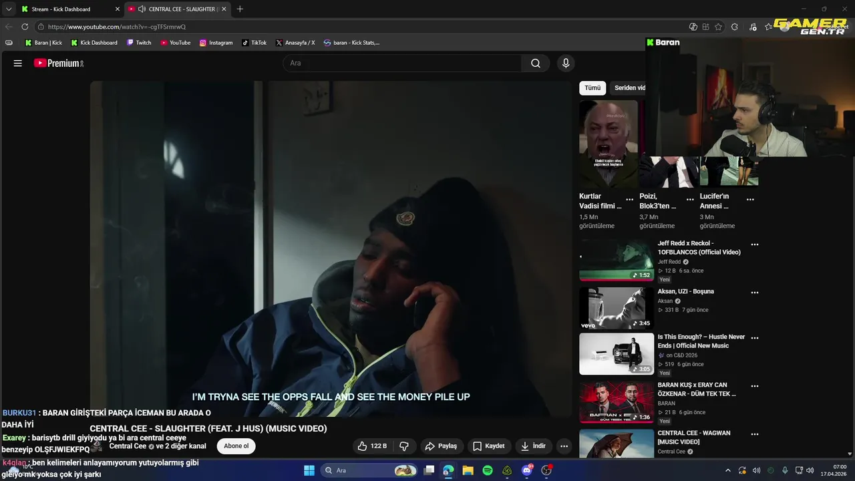Open 'Kurtlar Vadisi filmi' short thumbnail
This screenshot has width=855, height=481.
(x=609, y=143)
